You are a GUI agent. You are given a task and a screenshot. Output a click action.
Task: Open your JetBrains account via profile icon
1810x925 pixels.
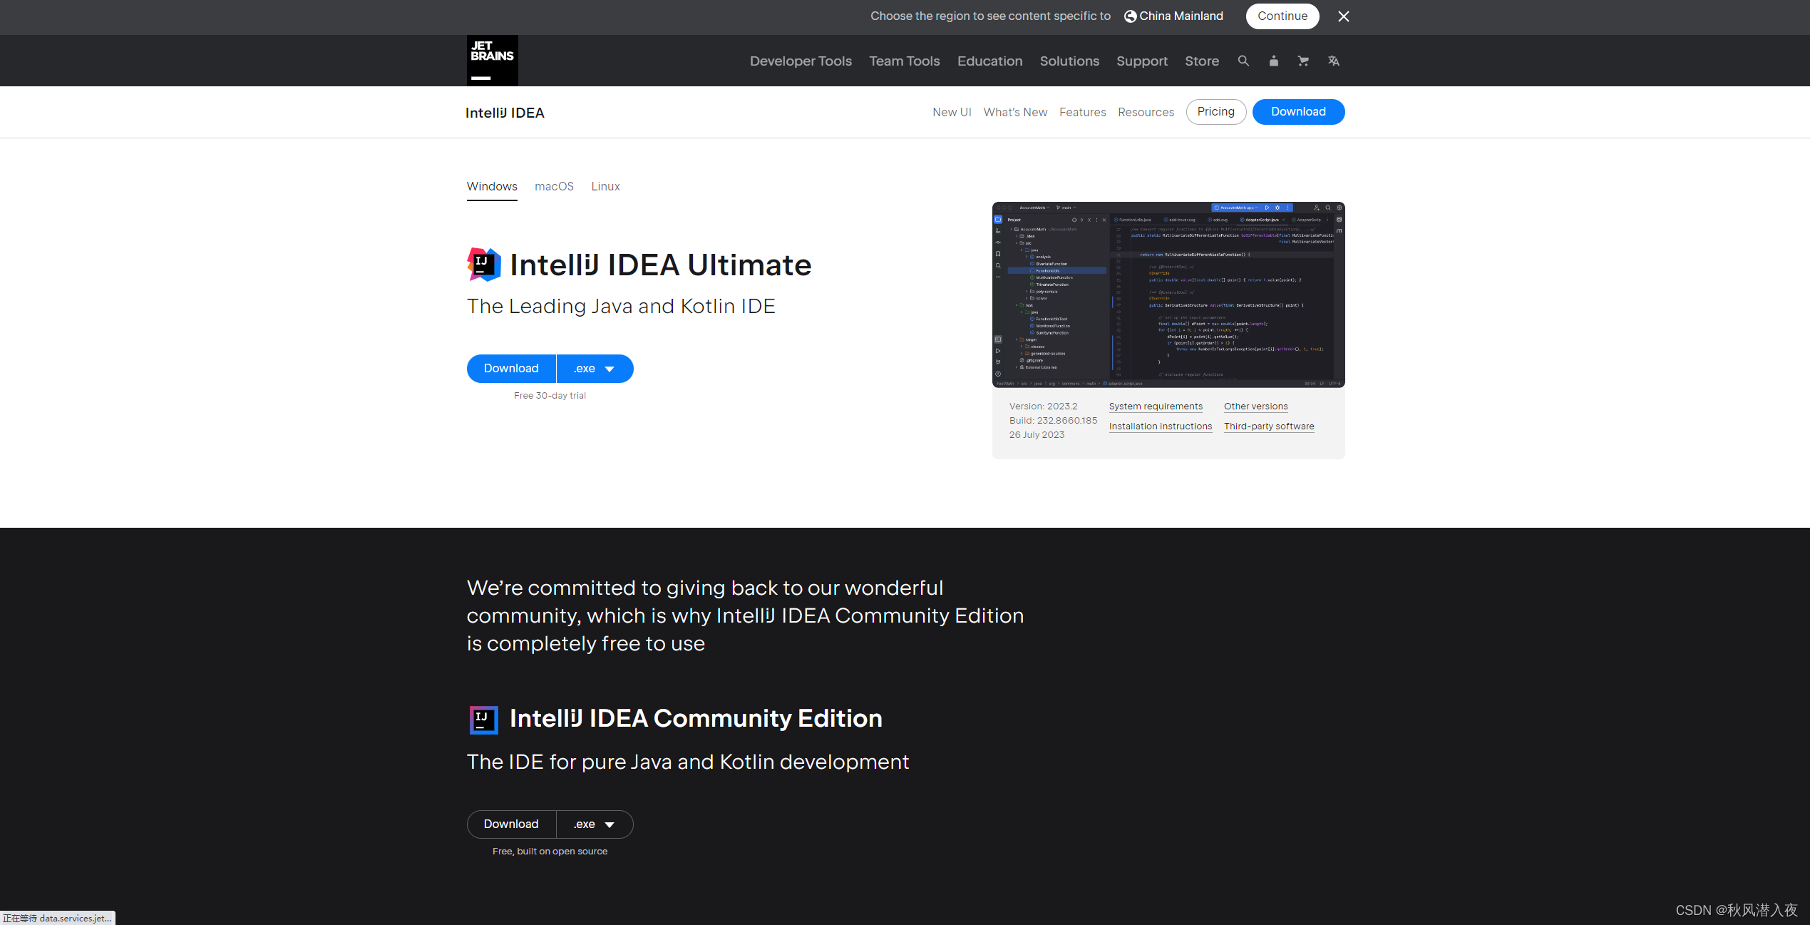click(x=1274, y=61)
